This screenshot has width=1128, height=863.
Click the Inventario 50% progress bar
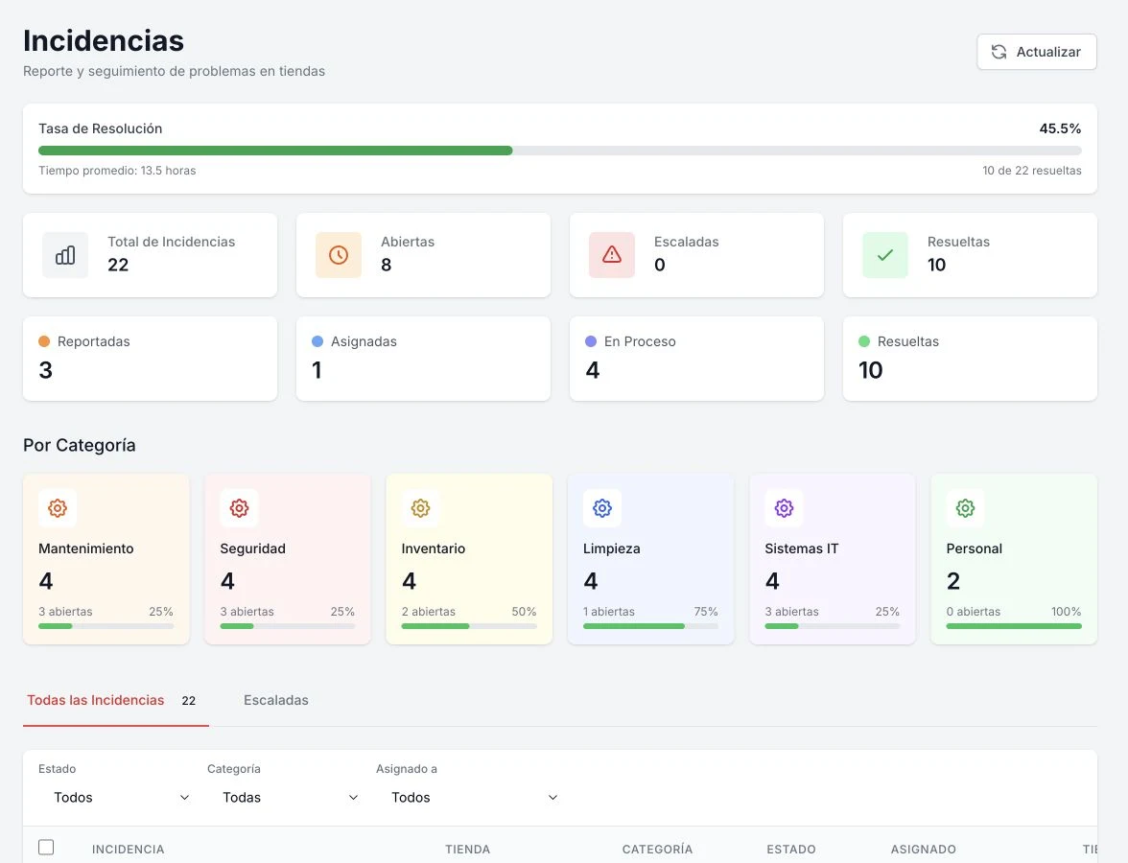[x=469, y=626]
